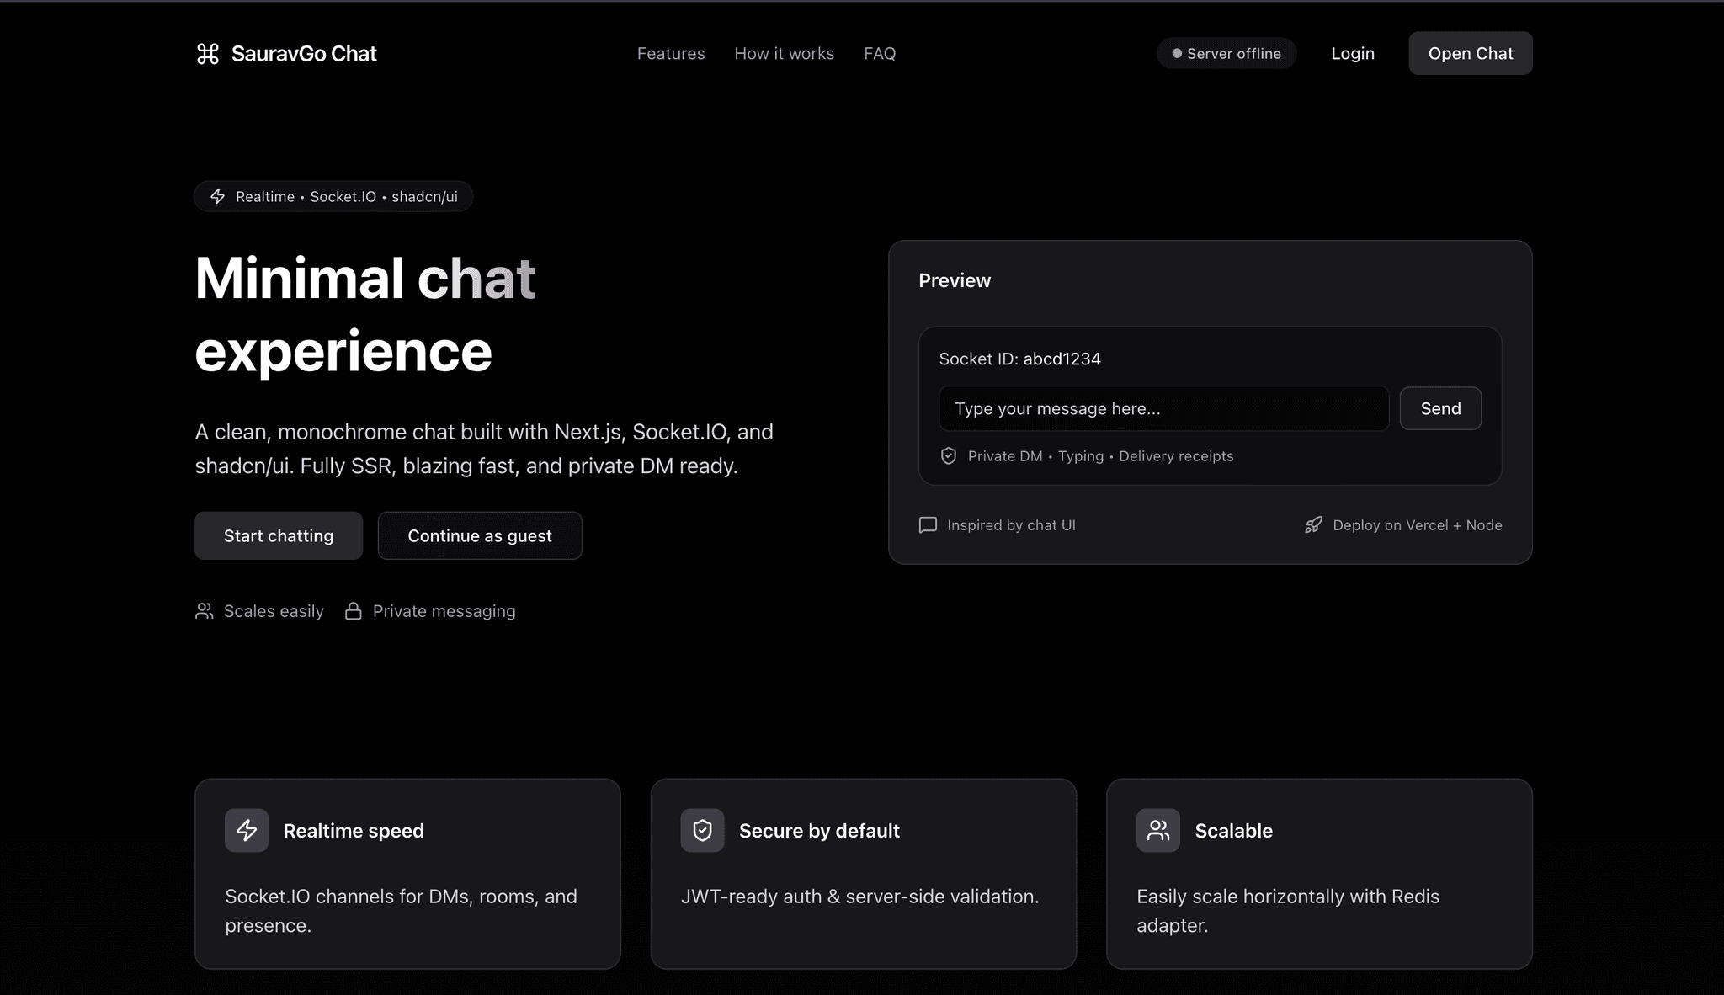This screenshot has height=995, width=1724.
Task: Click the Login link
Action: tap(1353, 54)
